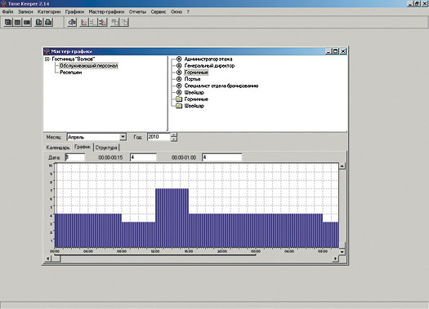
Task: Open the Графики menu
Action: click(74, 11)
